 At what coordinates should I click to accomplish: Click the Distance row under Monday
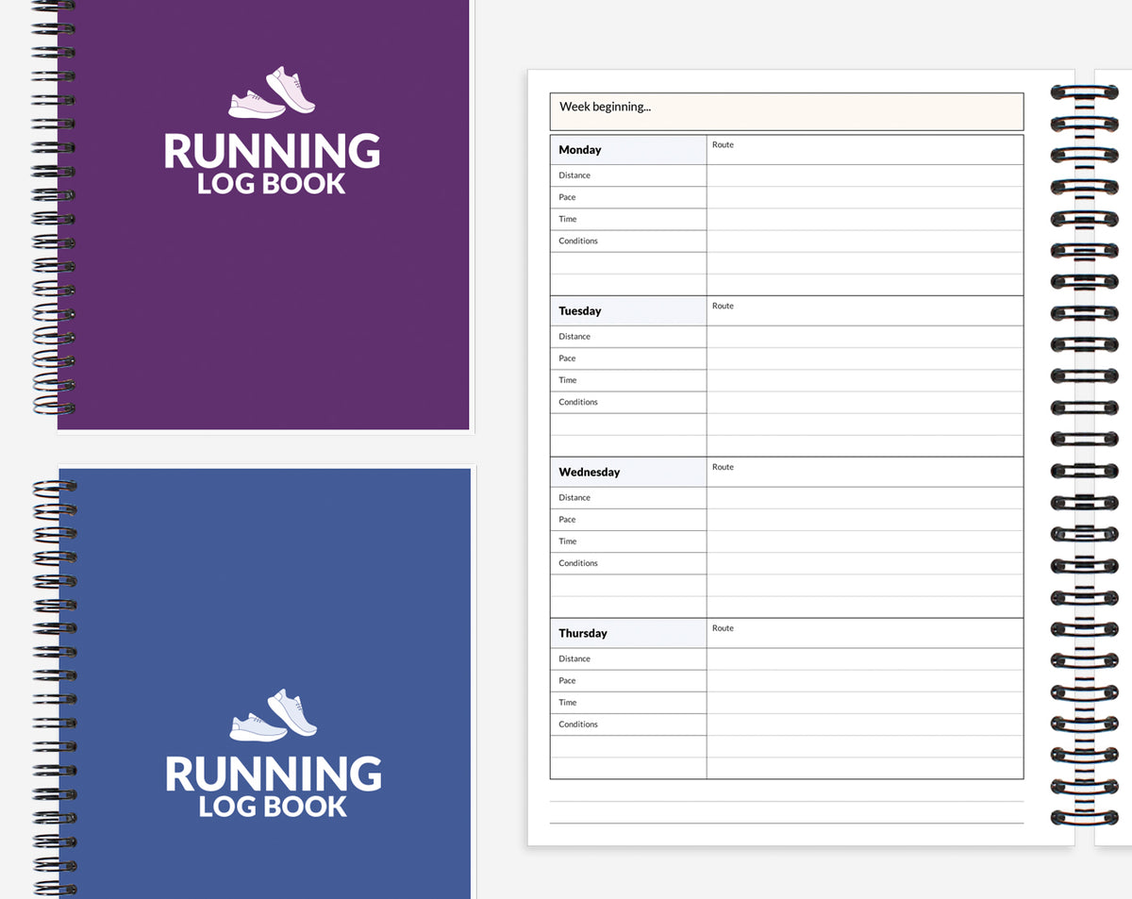[x=627, y=175]
